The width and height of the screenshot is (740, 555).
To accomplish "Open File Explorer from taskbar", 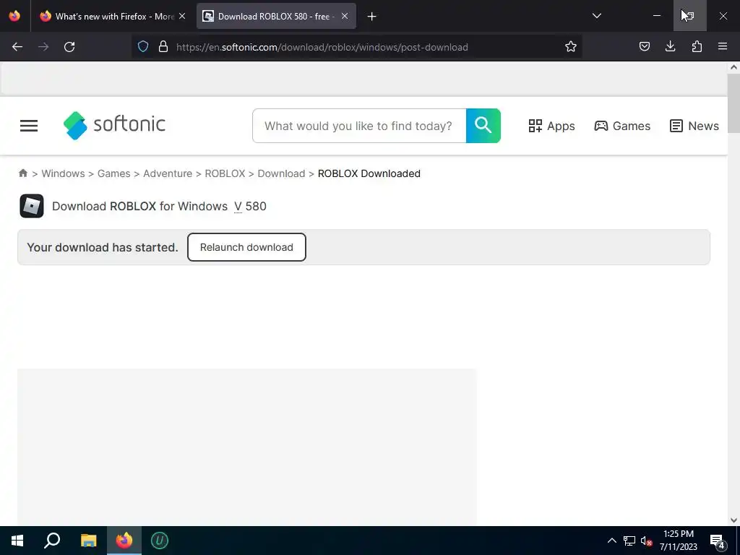I will click(x=88, y=541).
